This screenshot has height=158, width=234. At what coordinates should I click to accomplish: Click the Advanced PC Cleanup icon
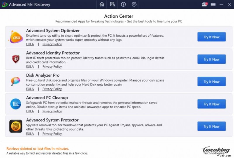[15, 104]
